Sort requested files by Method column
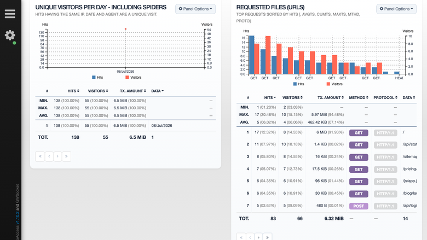This screenshot has width=427, height=240. coord(359,97)
